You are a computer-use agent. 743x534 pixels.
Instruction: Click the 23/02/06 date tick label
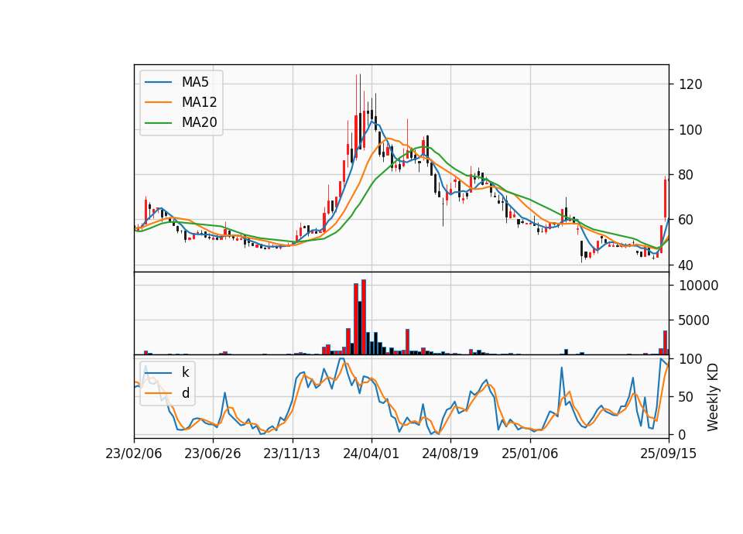pyautogui.click(x=134, y=454)
